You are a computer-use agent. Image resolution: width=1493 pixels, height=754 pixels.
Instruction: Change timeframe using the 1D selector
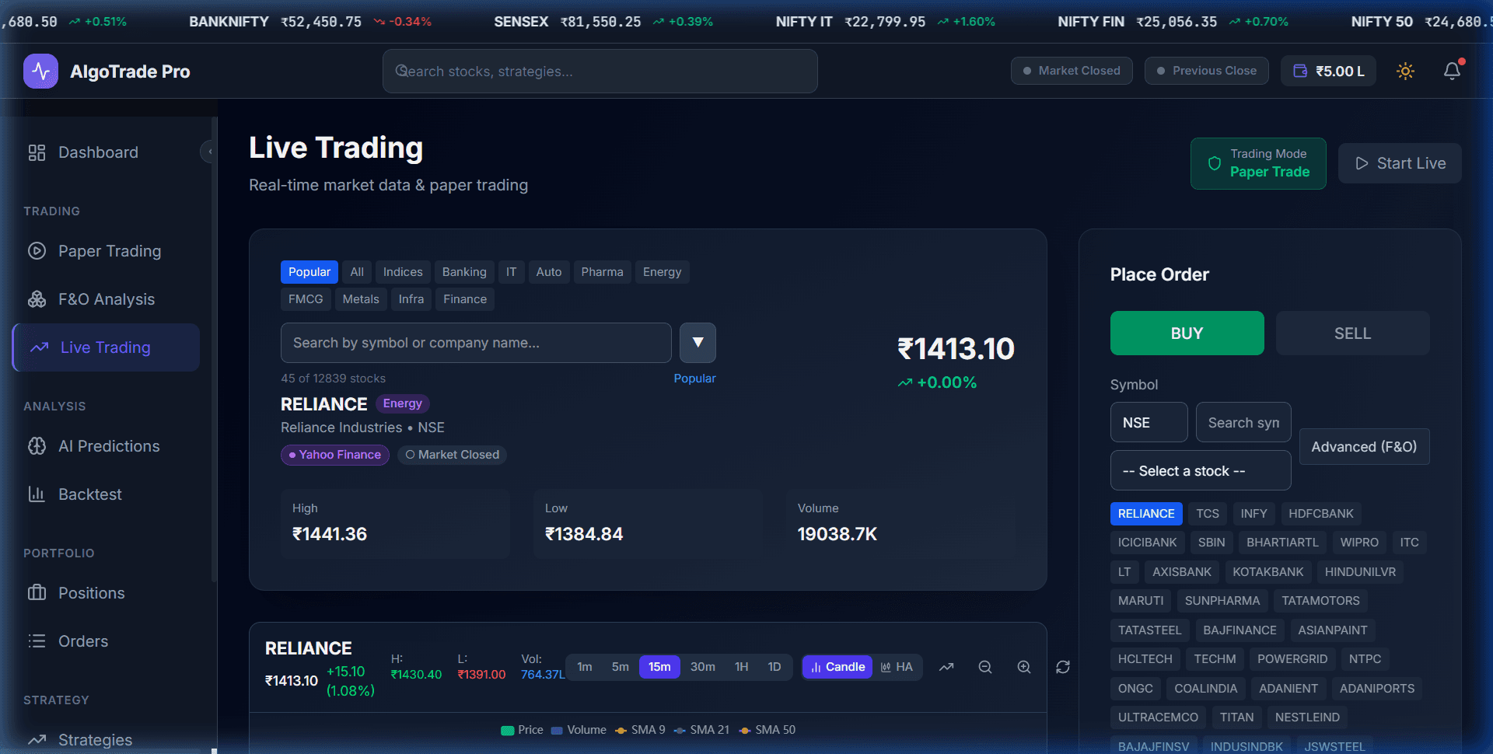[774, 666]
